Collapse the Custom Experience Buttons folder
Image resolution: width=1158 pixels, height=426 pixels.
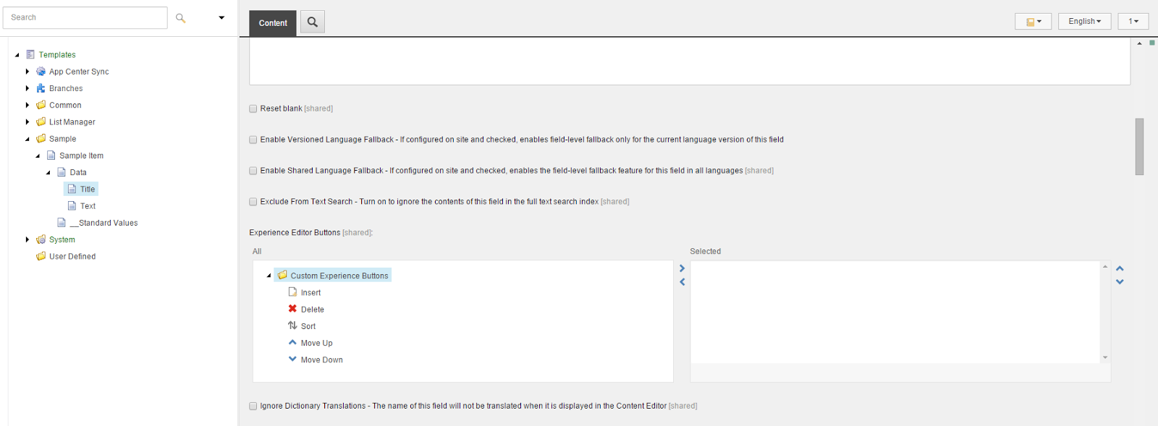[x=269, y=276]
